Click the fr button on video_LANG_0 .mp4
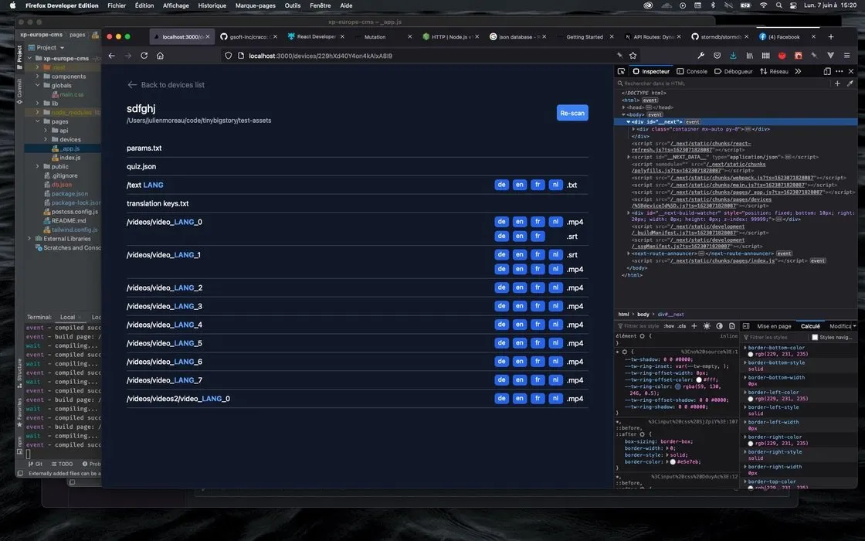The width and height of the screenshot is (865, 541). (x=538, y=222)
